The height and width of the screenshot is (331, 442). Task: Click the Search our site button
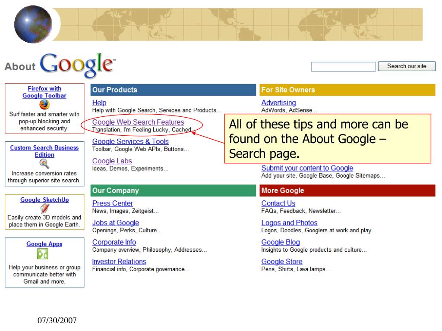pyautogui.click(x=407, y=66)
